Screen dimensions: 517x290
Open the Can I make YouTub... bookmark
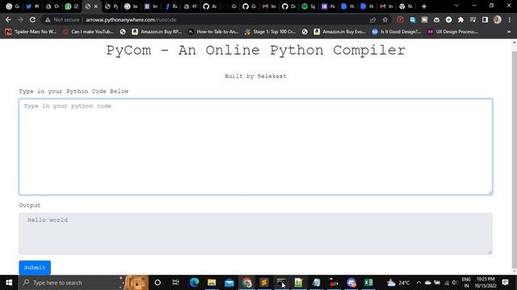pos(88,31)
